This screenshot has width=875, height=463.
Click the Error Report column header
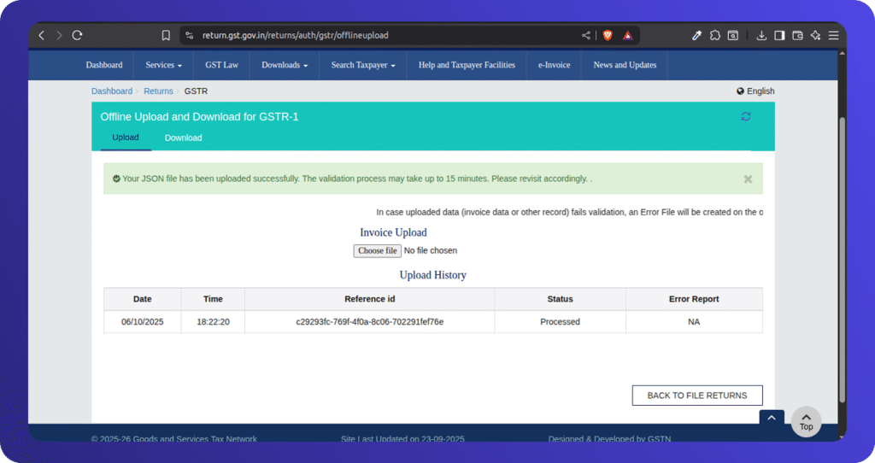pyautogui.click(x=694, y=299)
